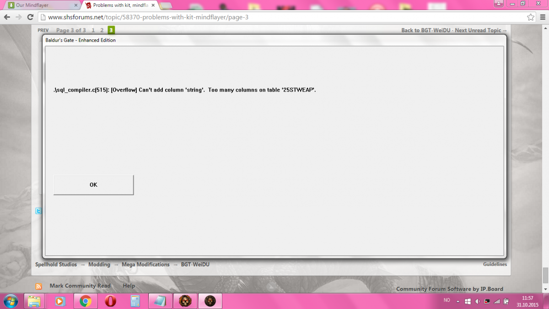
Task: Open the Windows Start menu
Action: click(11, 301)
